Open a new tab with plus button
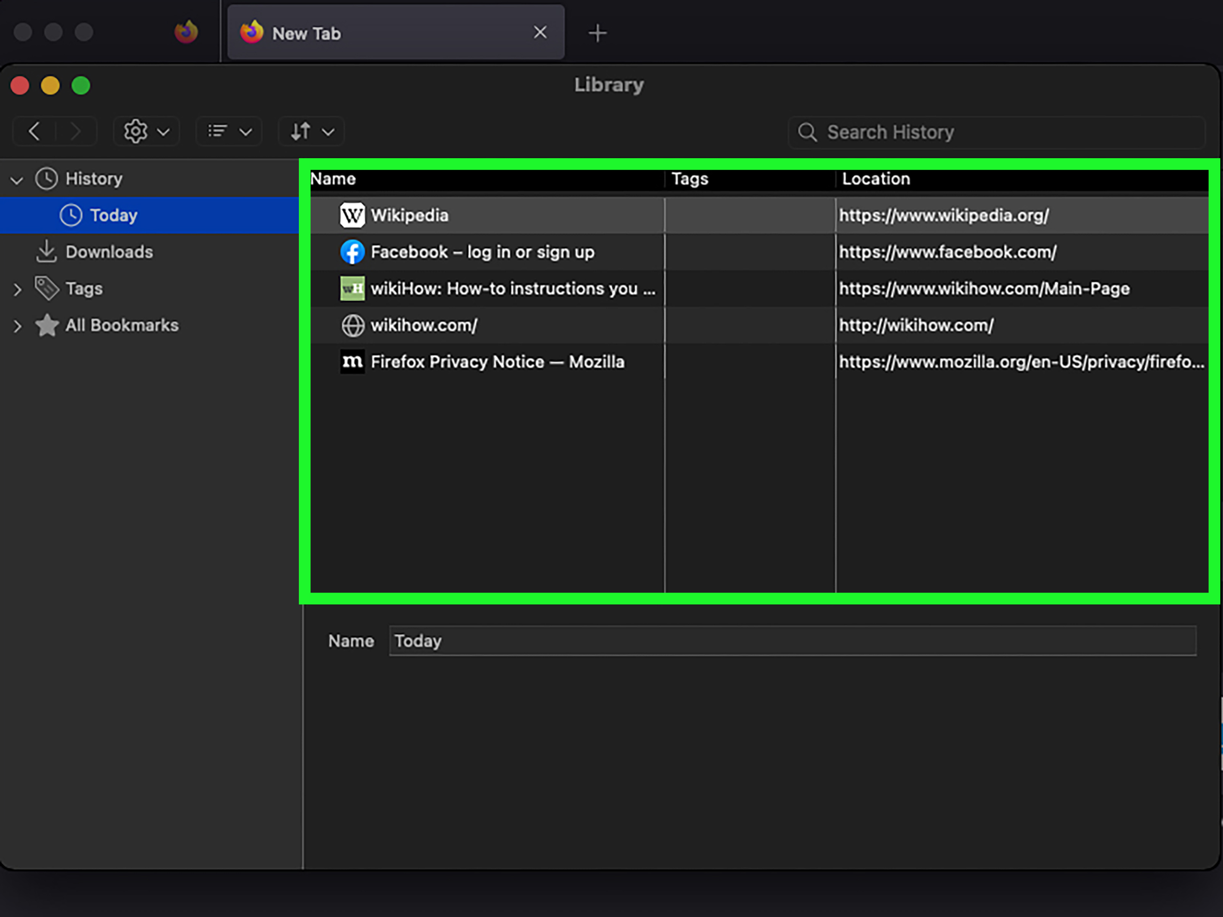The width and height of the screenshot is (1223, 917). click(x=597, y=33)
